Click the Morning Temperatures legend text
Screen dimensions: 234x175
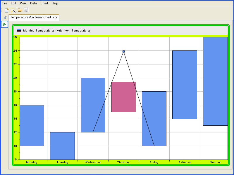(x=57, y=31)
